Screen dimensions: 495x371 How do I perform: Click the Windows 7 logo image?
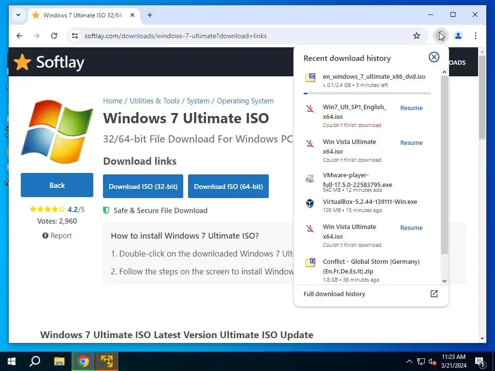click(57, 131)
